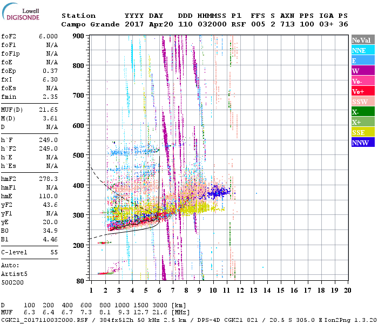
Task: Choose the yellow SSE legend swatch
Action: click(x=363, y=132)
